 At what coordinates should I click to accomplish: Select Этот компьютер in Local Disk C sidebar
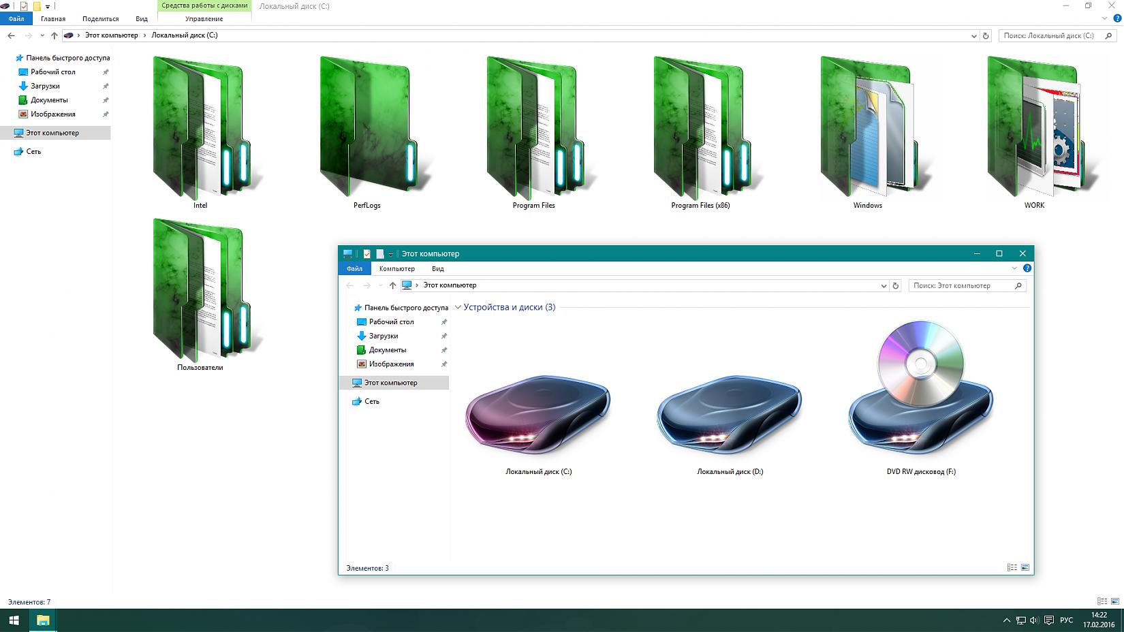point(55,133)
